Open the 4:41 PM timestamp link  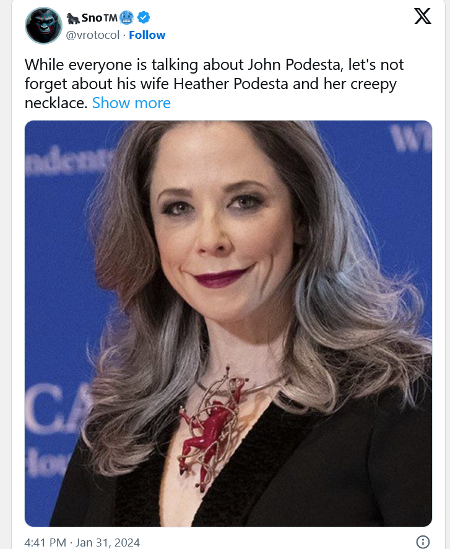[x=45, y=542]
